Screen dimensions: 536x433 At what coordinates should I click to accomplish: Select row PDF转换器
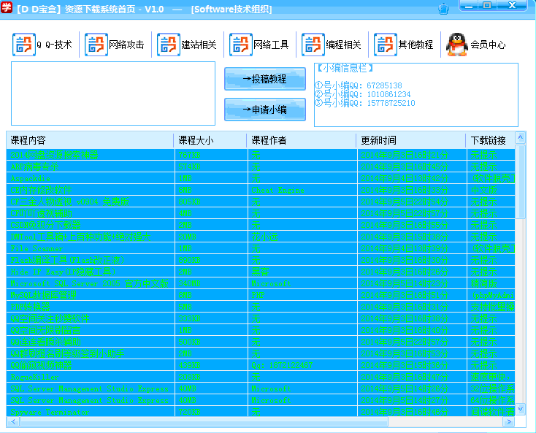click(261, 307)
